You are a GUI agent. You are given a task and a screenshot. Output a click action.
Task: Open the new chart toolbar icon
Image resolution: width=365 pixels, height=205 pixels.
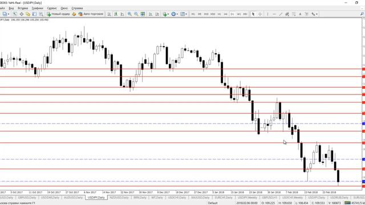(x=5, y=14)
